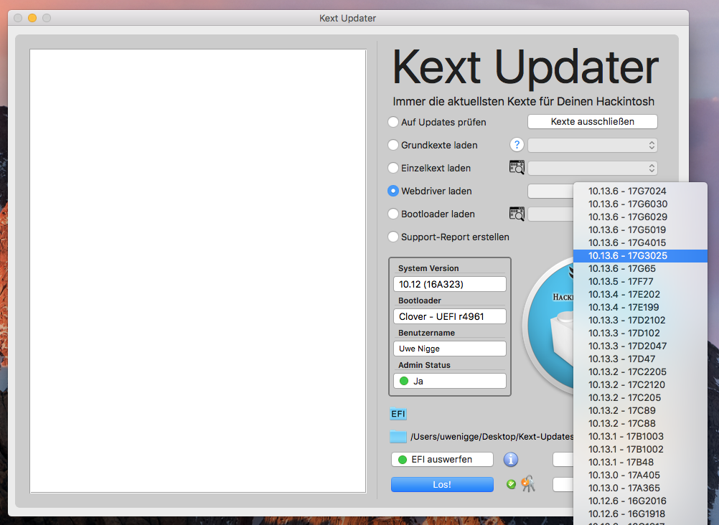Viewport: 719px width, 525px height.
Task: Click the Einzelkext search icon
Action: (517, 167)
